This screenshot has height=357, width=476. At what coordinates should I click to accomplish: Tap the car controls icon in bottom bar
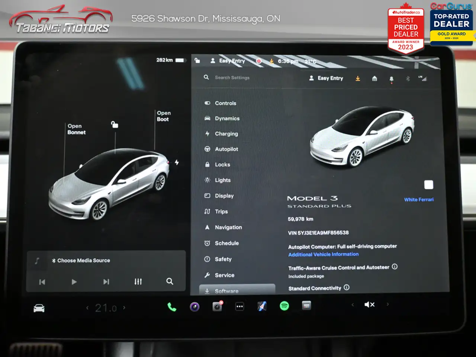(x=39, y=308)
